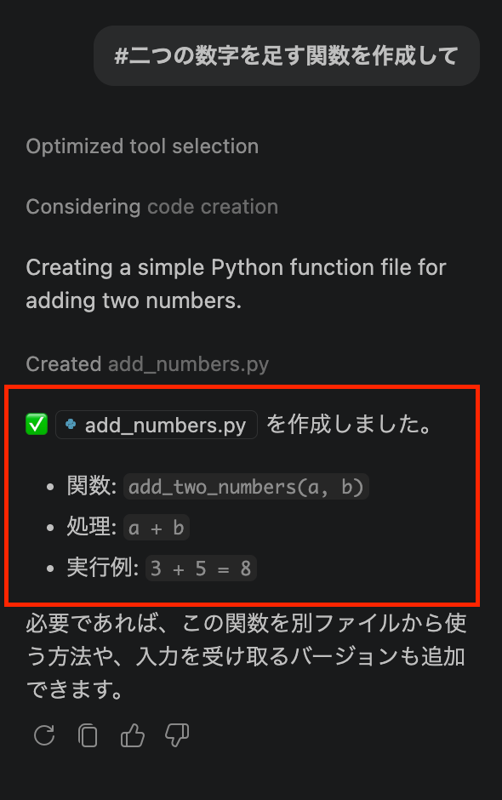502x800 pixels.
Task: Click the retry response icon
Action: click(x=44, y=735)
